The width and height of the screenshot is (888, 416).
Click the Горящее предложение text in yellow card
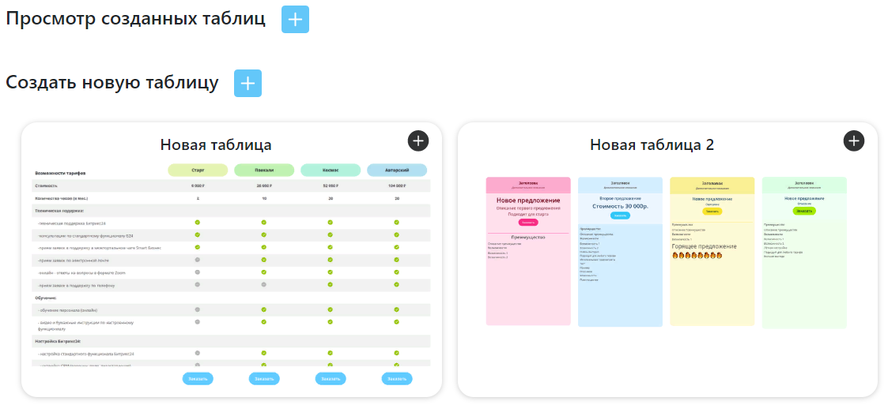(704, 246)
